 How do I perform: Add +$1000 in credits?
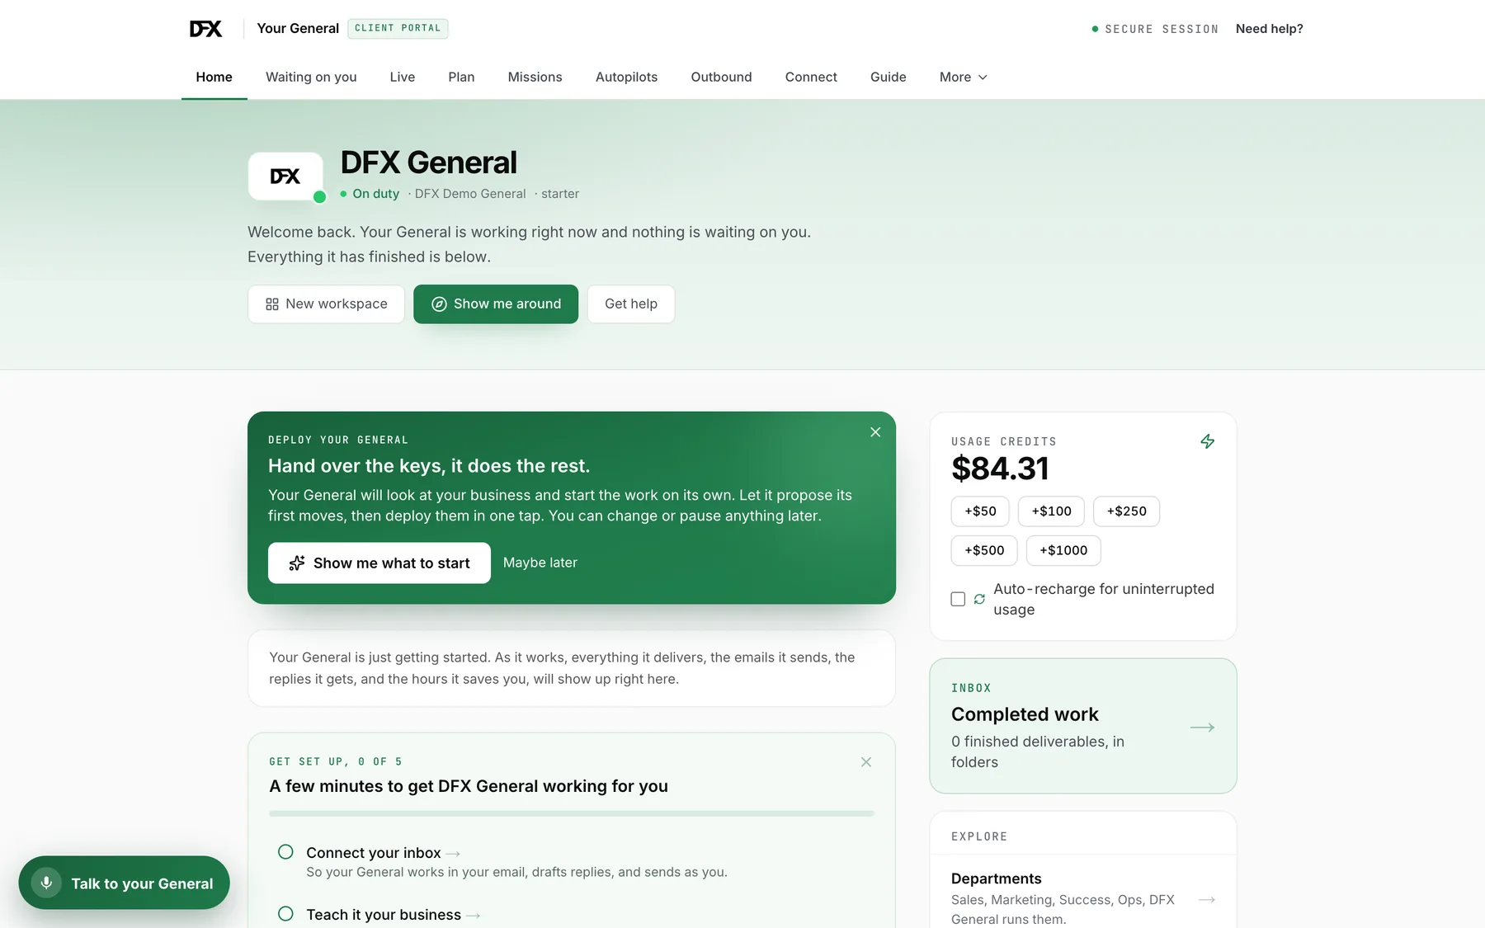pyautogui.click(x=1063, y=551)
